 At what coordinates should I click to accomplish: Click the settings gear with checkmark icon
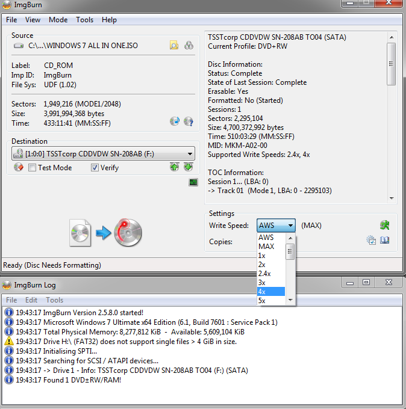[x=371, y=240]
